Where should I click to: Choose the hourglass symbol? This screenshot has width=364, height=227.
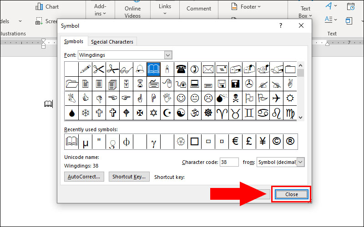[x=140, y=84]
